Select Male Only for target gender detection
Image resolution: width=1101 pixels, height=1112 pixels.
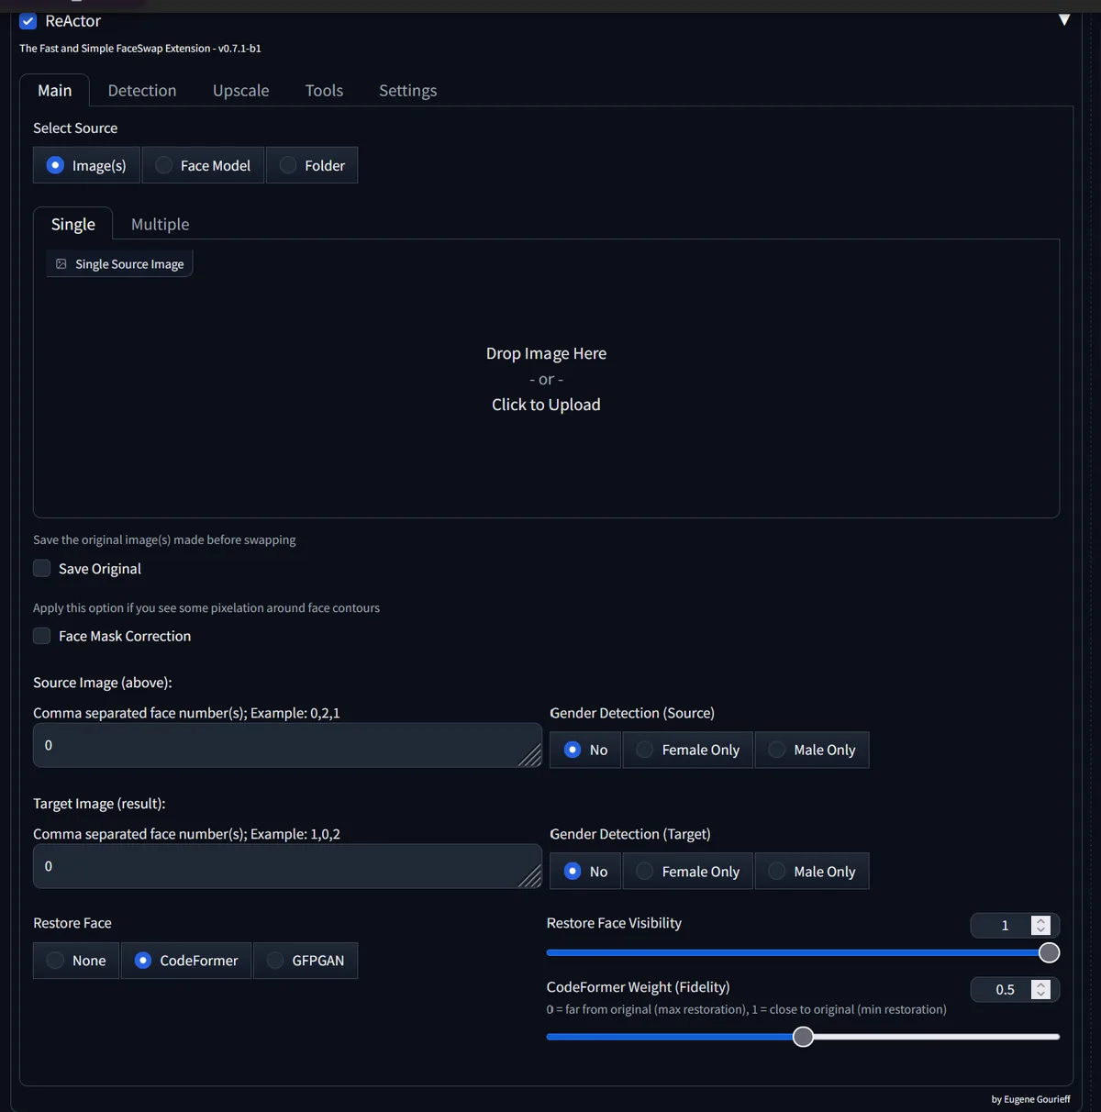(x=812, y=871)
